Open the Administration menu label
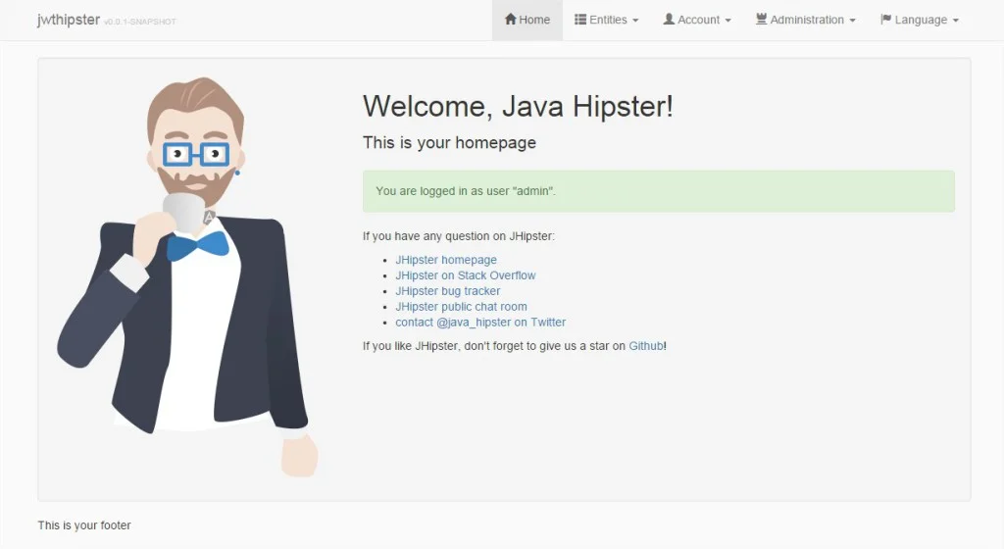The width and height of the screenshot is (1004, 549). 807,20
